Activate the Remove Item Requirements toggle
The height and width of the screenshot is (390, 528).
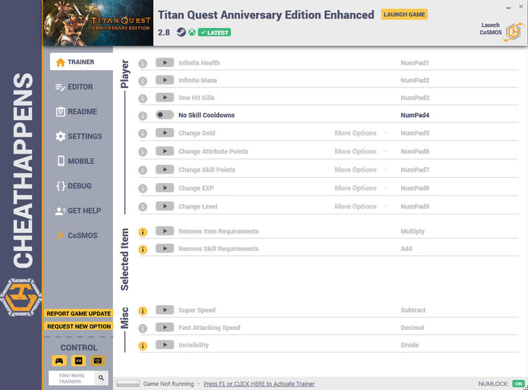[x=164, y=231]
